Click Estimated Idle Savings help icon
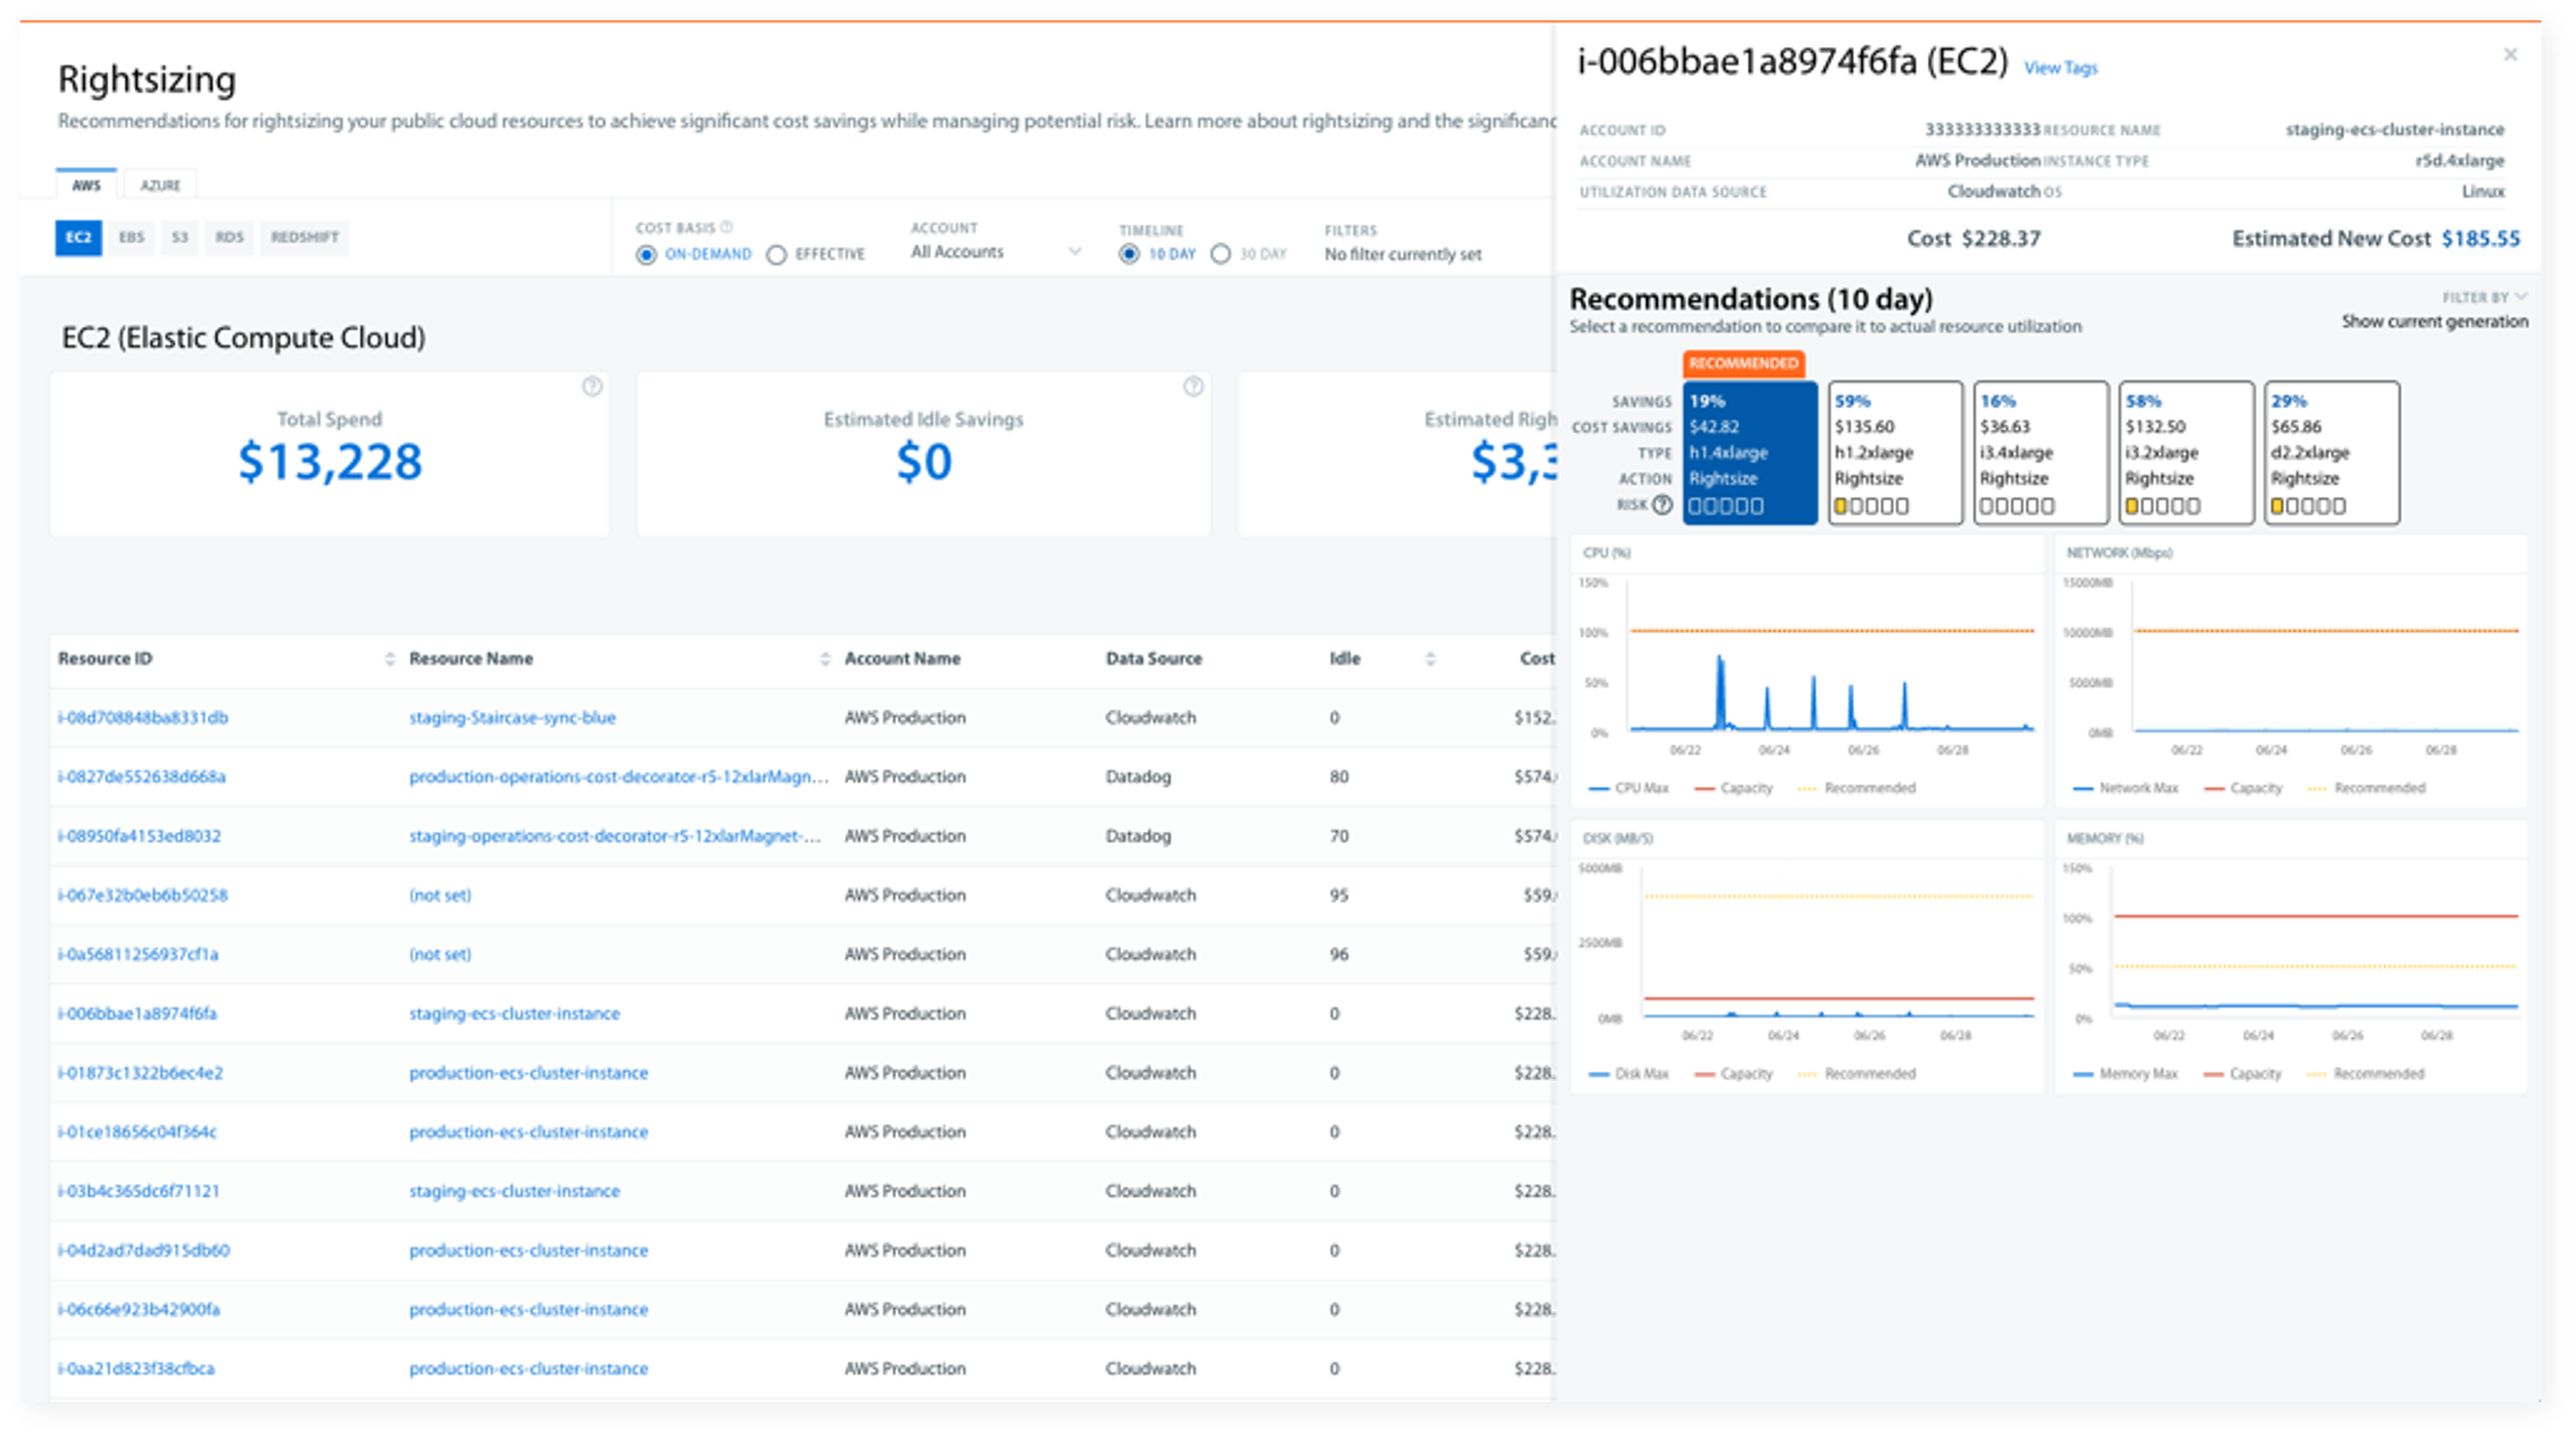 1192,387
